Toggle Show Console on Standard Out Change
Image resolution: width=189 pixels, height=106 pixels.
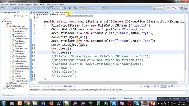[x=162, y=86]
